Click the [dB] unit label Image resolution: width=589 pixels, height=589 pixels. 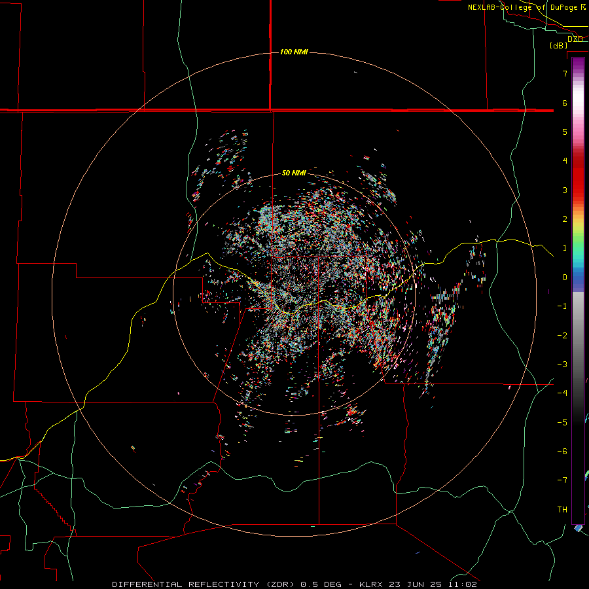tap(559, 45)
